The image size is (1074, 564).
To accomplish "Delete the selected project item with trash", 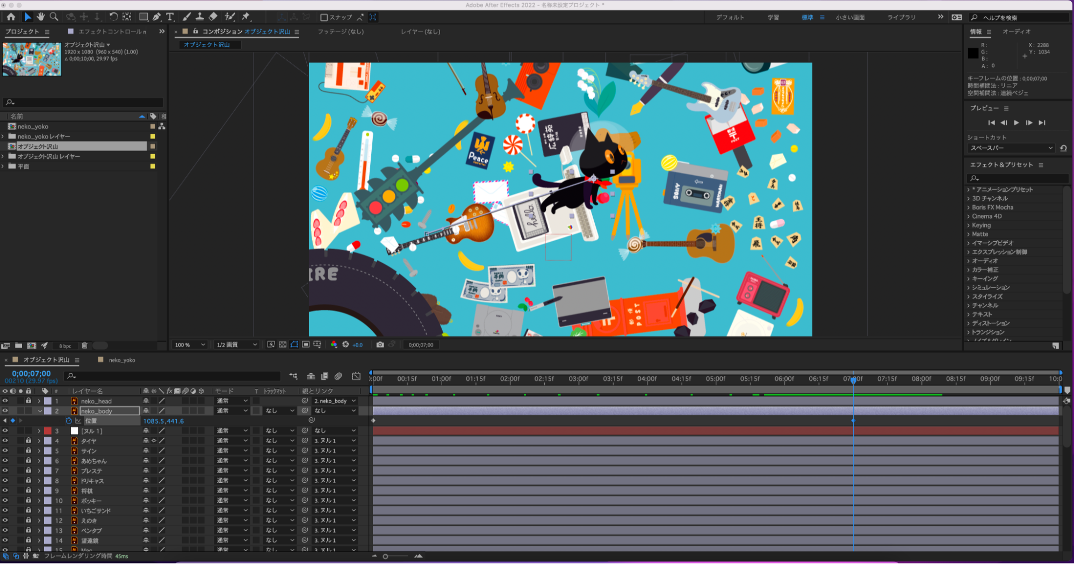I will tap(84, 346).
